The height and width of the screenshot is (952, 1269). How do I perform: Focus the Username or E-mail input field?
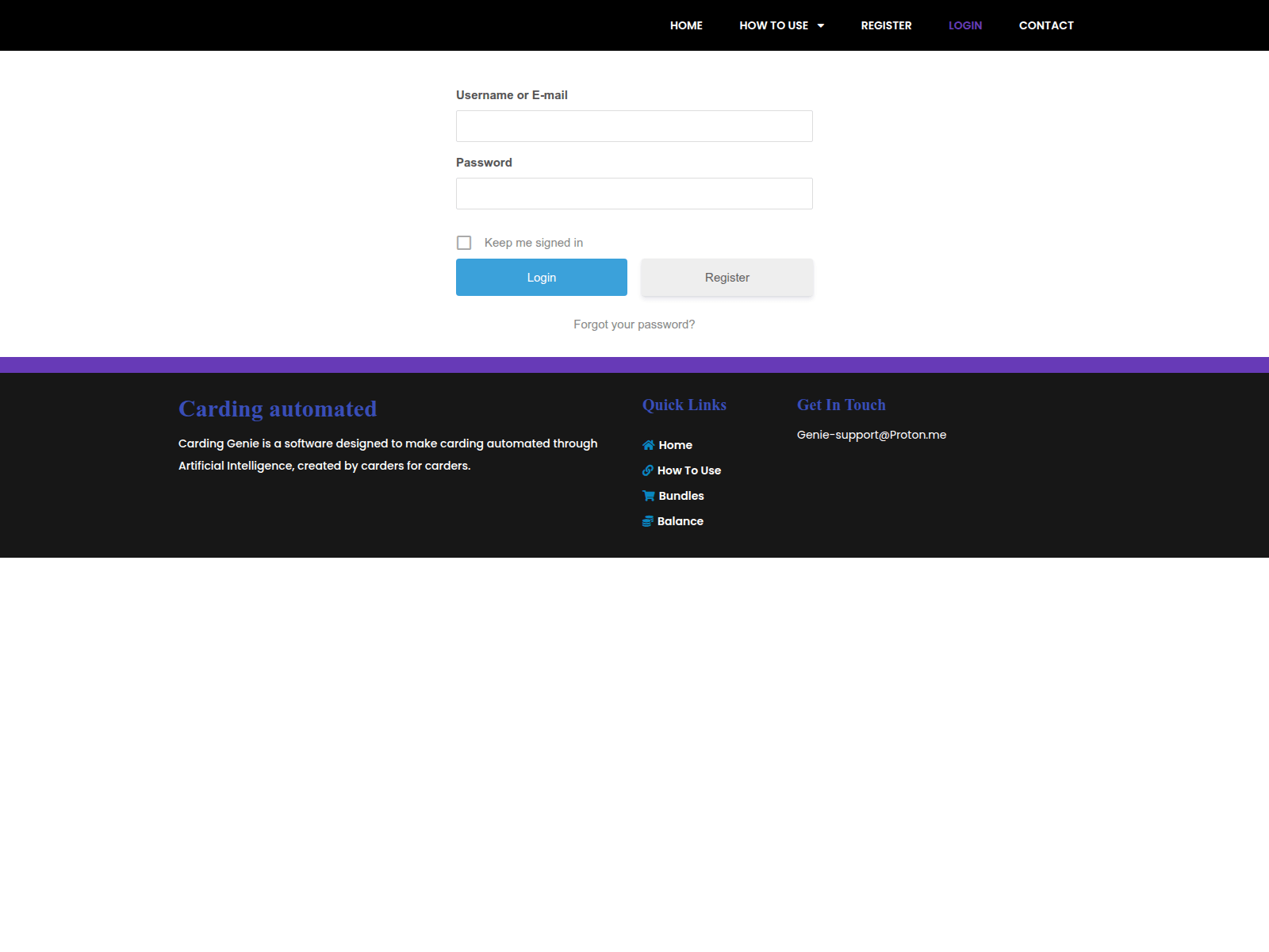pyautogui.click(x=634, y=126)
